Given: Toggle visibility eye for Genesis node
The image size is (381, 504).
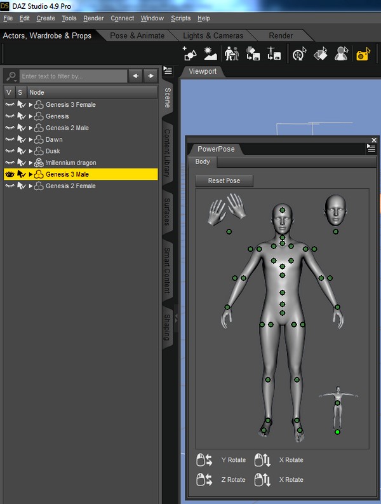Looking at the screenshot, I should tap(10, 116).
